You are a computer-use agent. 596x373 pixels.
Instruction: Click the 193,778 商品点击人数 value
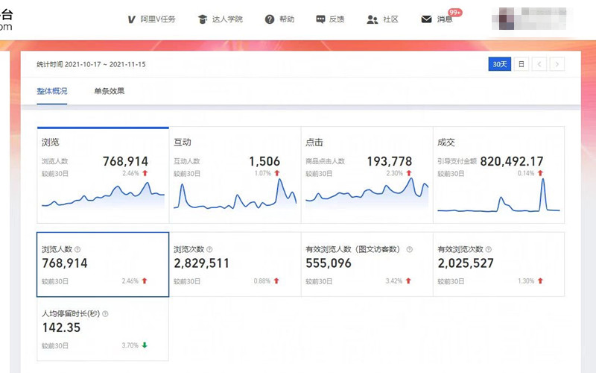389,161
